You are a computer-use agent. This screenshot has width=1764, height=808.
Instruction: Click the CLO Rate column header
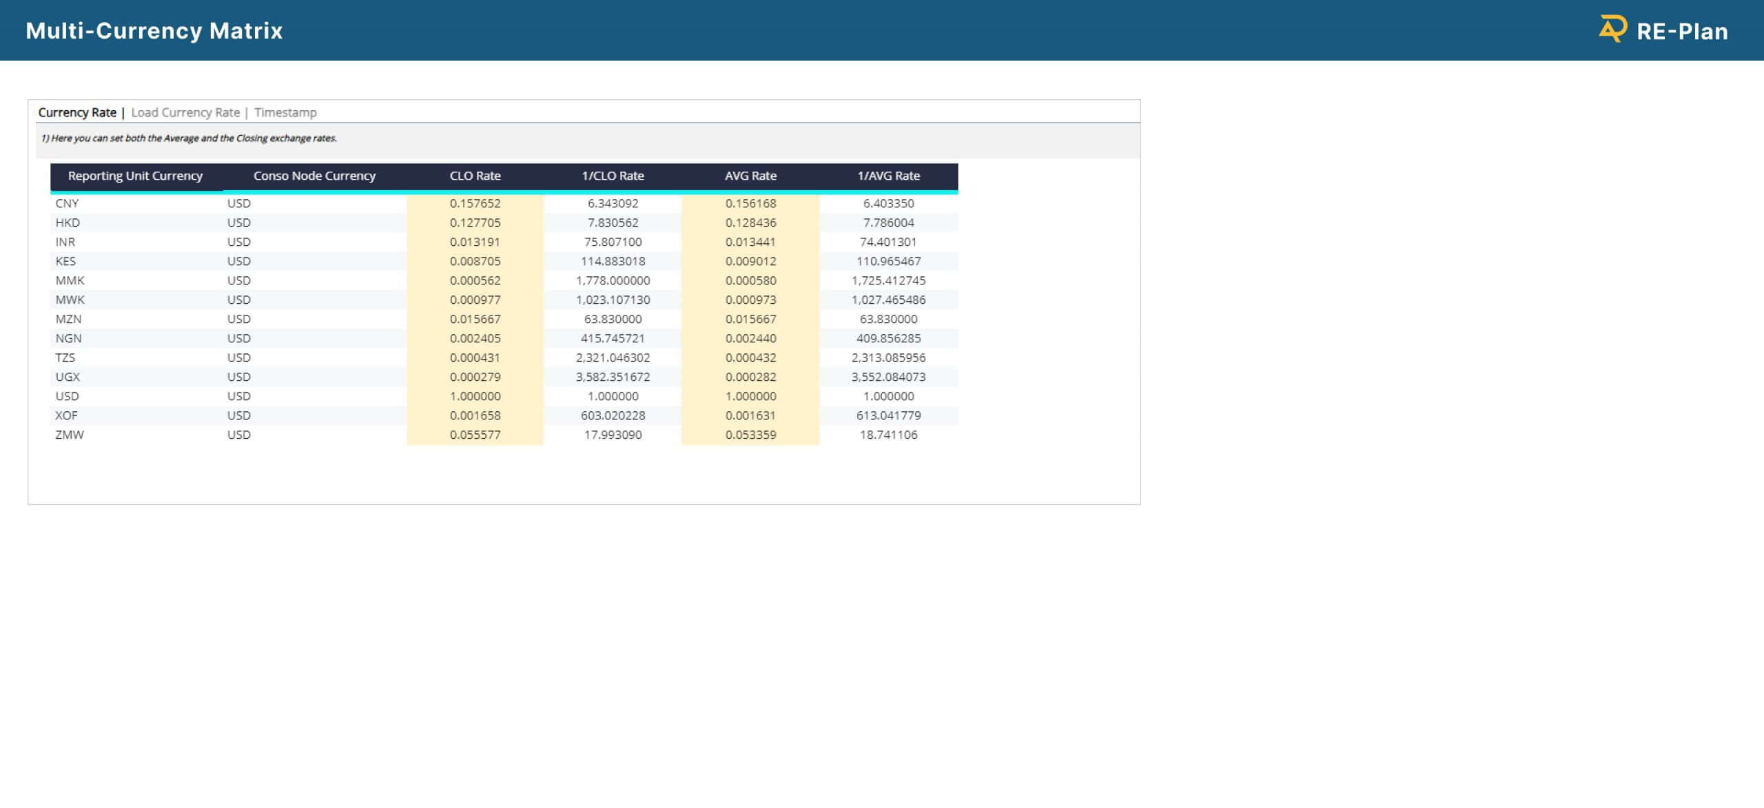475,176
